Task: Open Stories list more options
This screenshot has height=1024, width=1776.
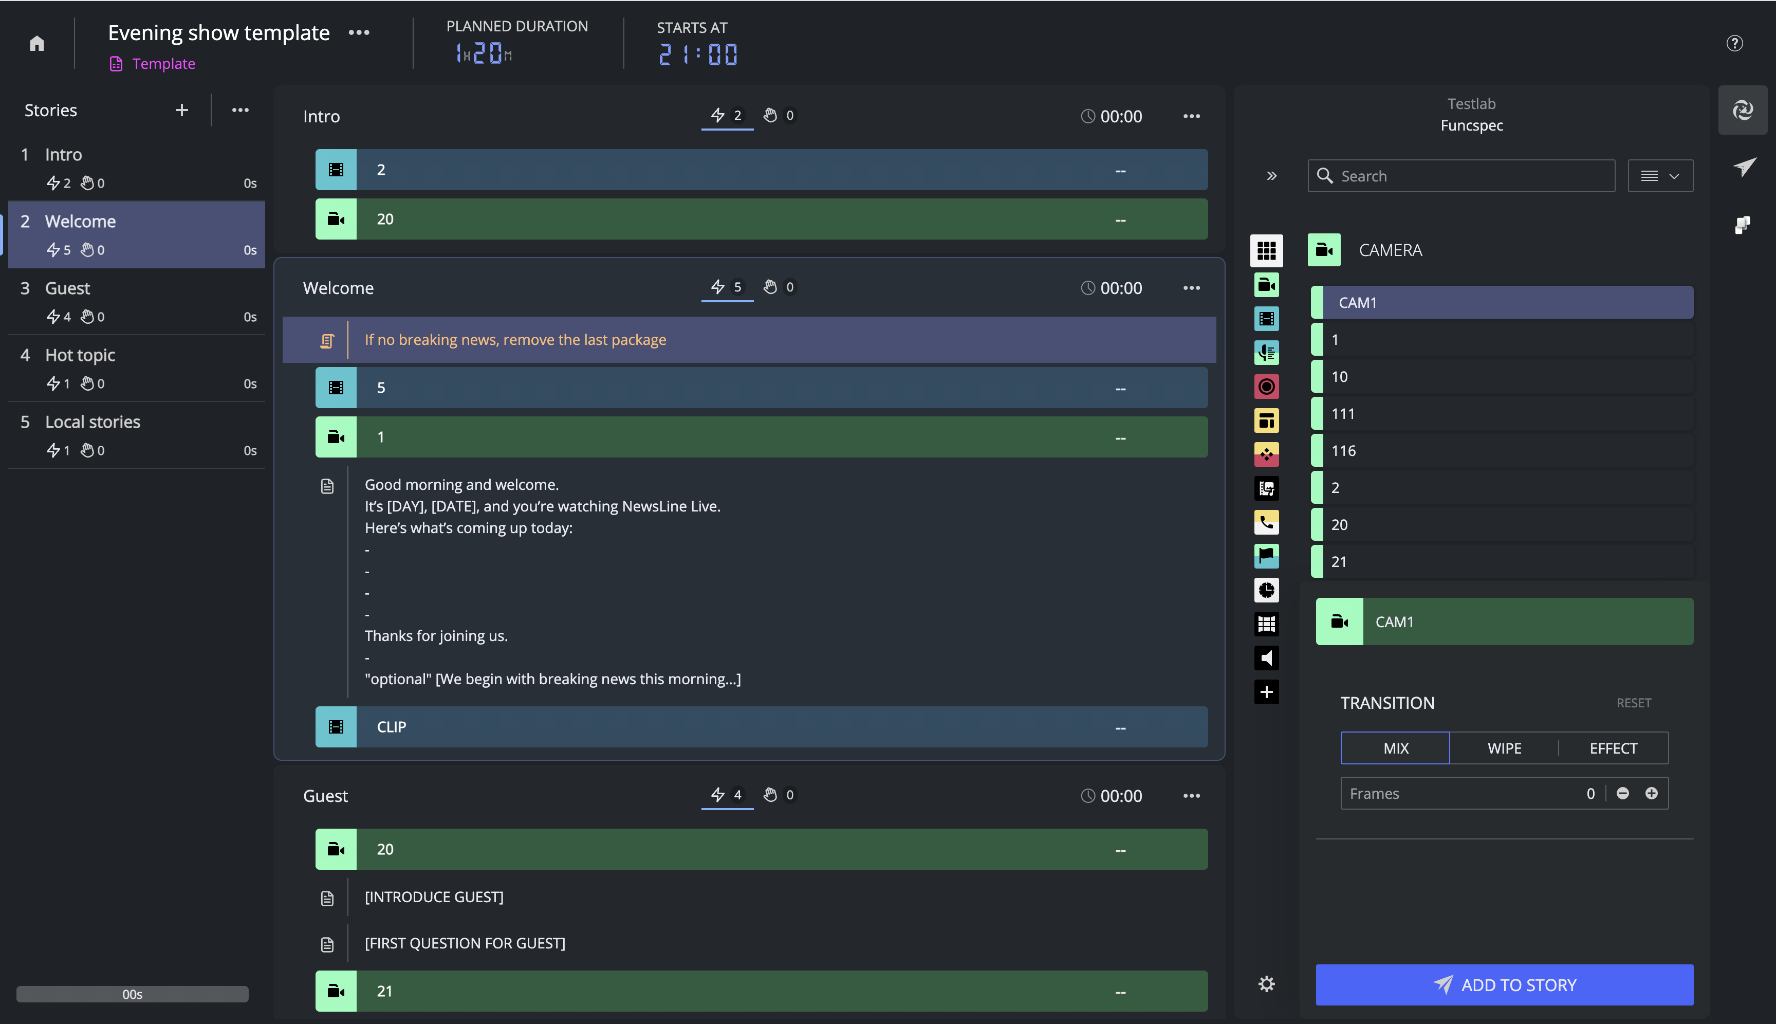Action: (x=240, y=109)
